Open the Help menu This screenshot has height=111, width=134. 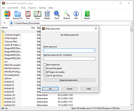51,8
